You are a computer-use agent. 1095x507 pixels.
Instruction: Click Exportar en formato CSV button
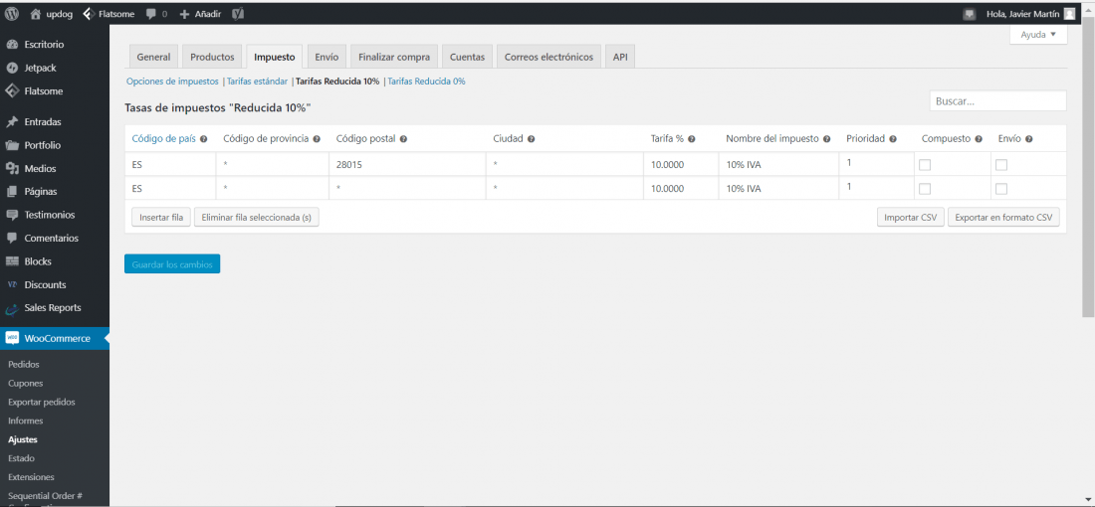click(x=1003, y=218)
